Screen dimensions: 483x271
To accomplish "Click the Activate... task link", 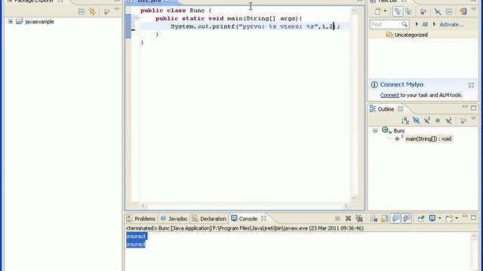I will tap(451, 24).
